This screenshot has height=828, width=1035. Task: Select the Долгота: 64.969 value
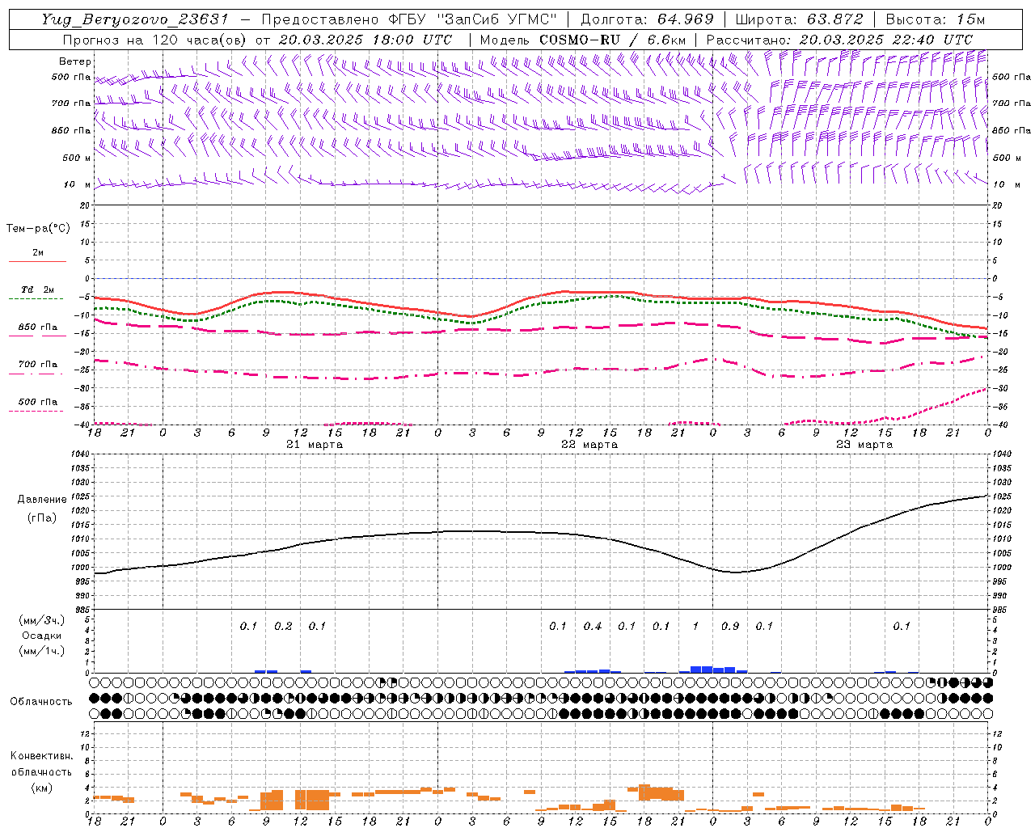pyautogui.click(x=647, y=19)
